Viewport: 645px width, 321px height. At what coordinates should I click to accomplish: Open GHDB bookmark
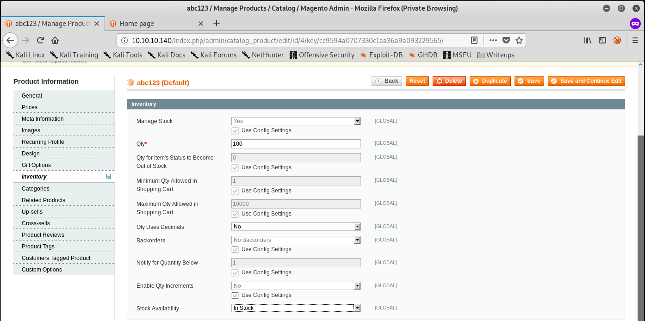[x=423, y=55]
